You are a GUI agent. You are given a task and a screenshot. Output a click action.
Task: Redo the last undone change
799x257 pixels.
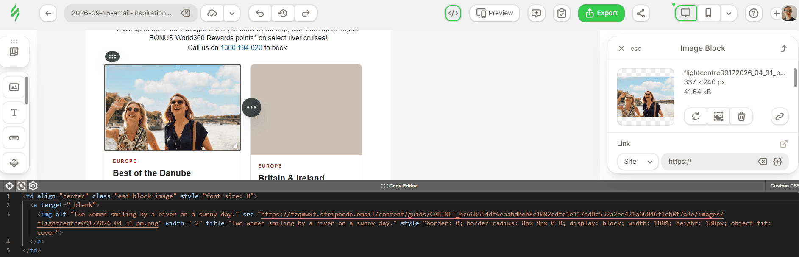pyautogui.click(x=306, y=13)
